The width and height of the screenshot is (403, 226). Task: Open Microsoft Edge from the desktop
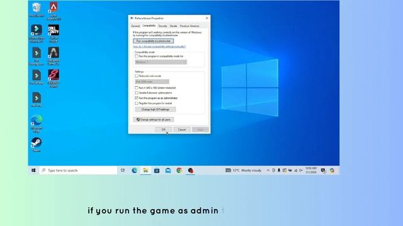coord(37,124)
